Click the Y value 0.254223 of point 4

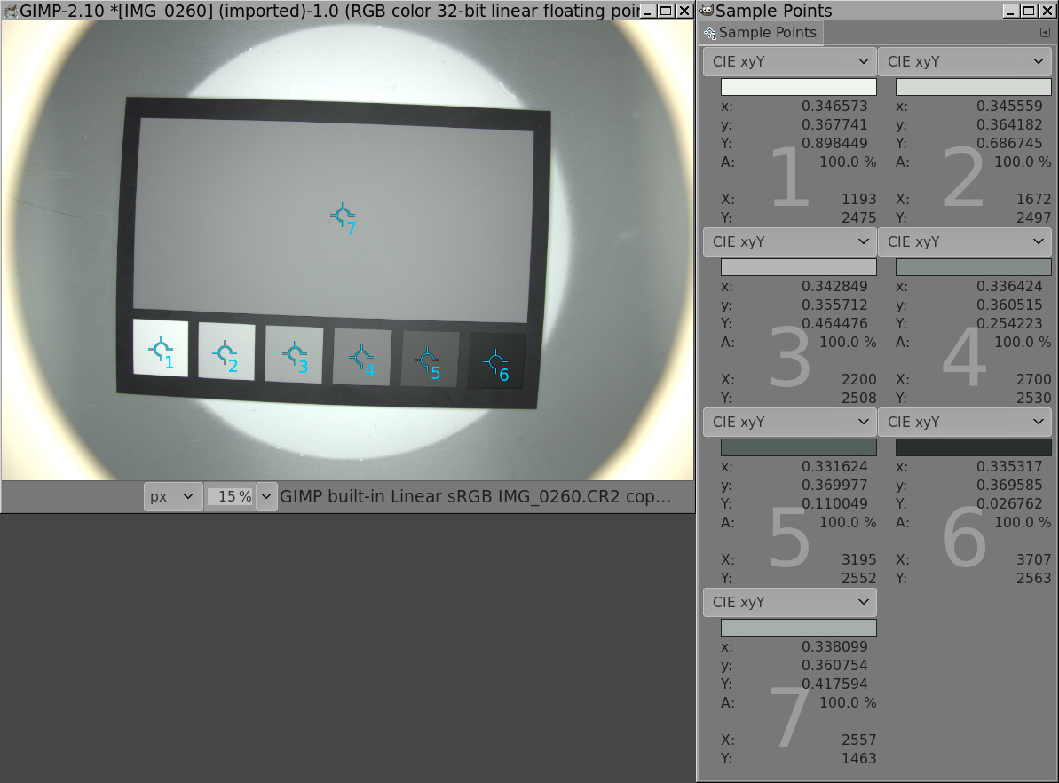1009,324
